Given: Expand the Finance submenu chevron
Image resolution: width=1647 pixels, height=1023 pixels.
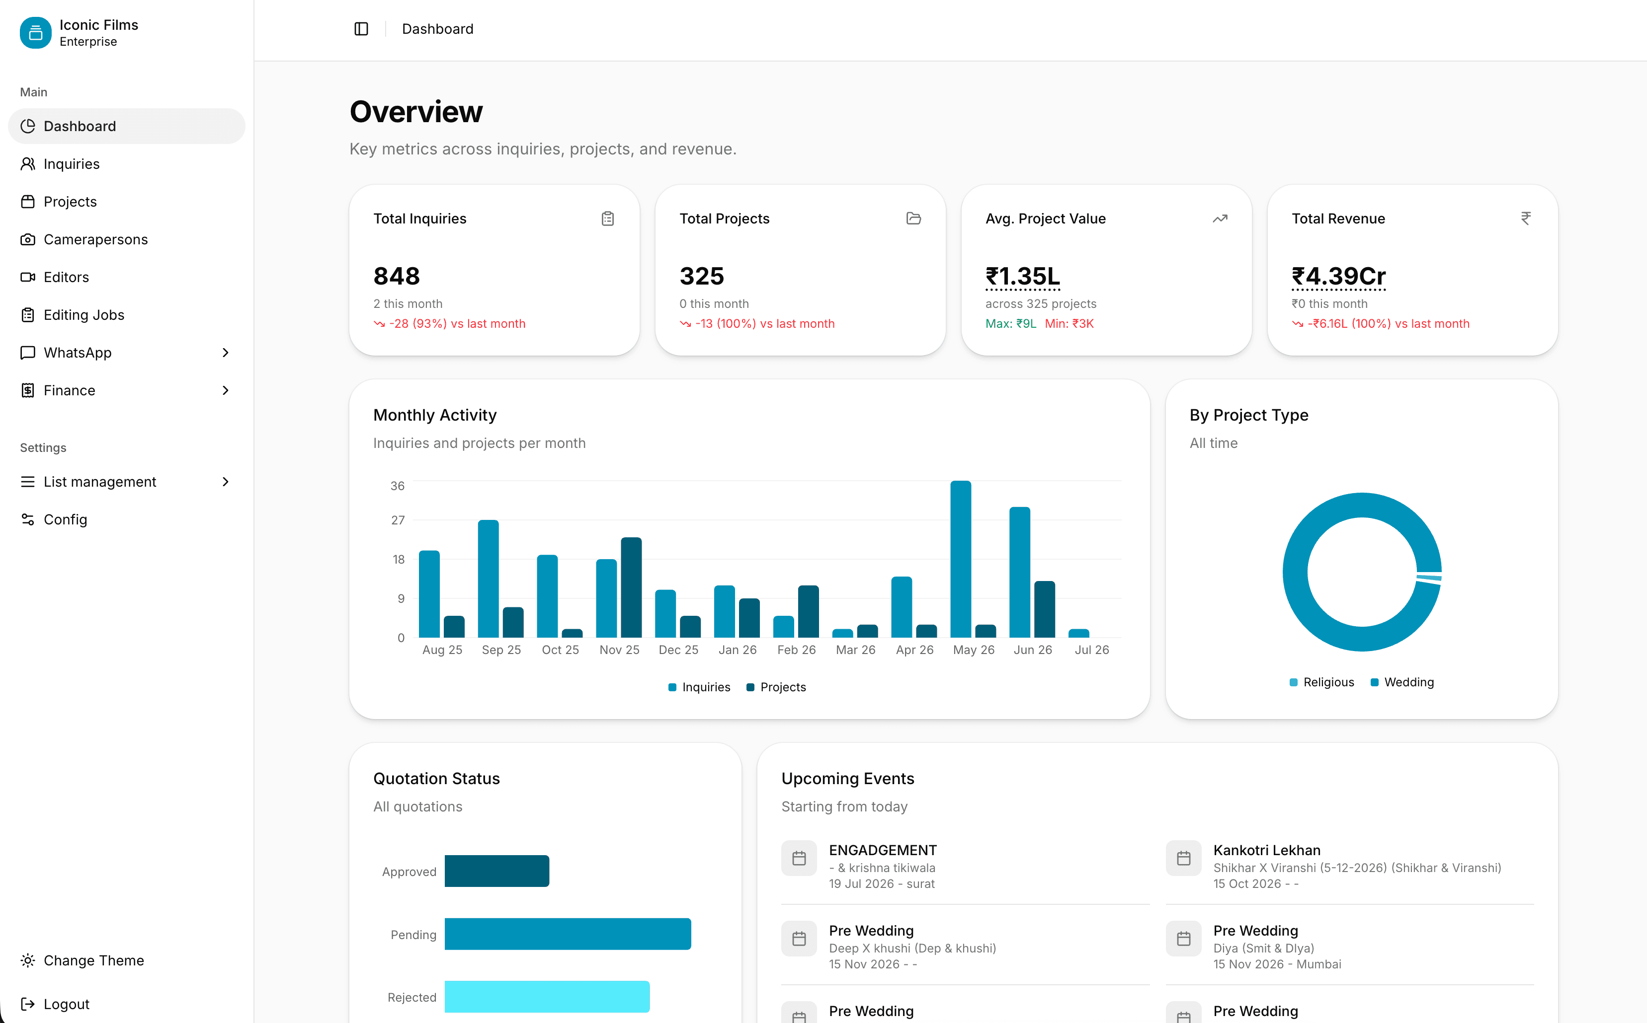Looking at the screenshot, I should pos(226,390).
